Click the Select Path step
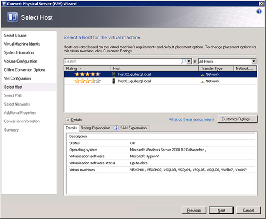266x219 pixels. pyautogui.click(x=13, y=95)
